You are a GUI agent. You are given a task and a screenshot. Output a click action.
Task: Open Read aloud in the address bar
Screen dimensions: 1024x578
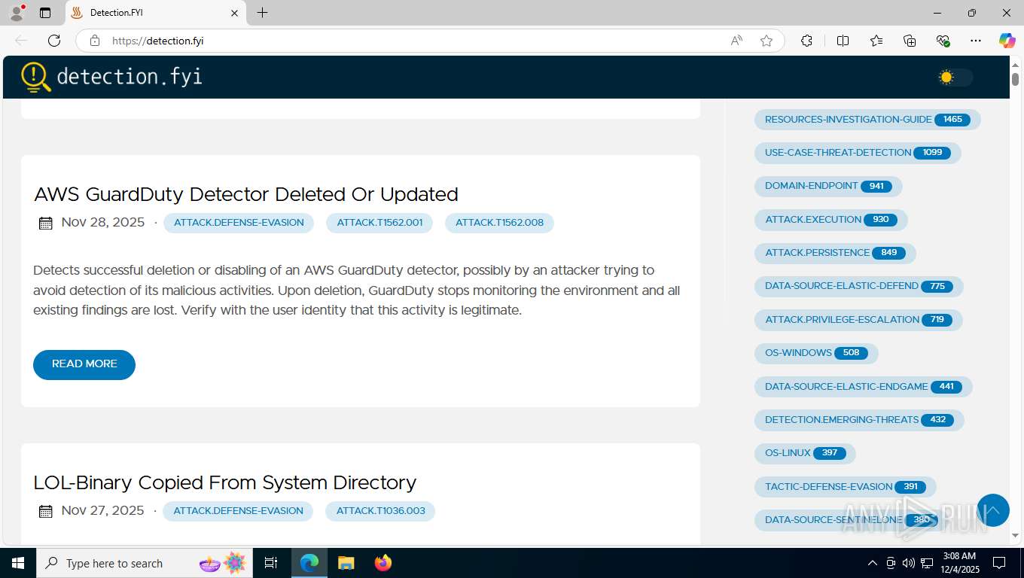pyautogui.click(x=736, y=41)
